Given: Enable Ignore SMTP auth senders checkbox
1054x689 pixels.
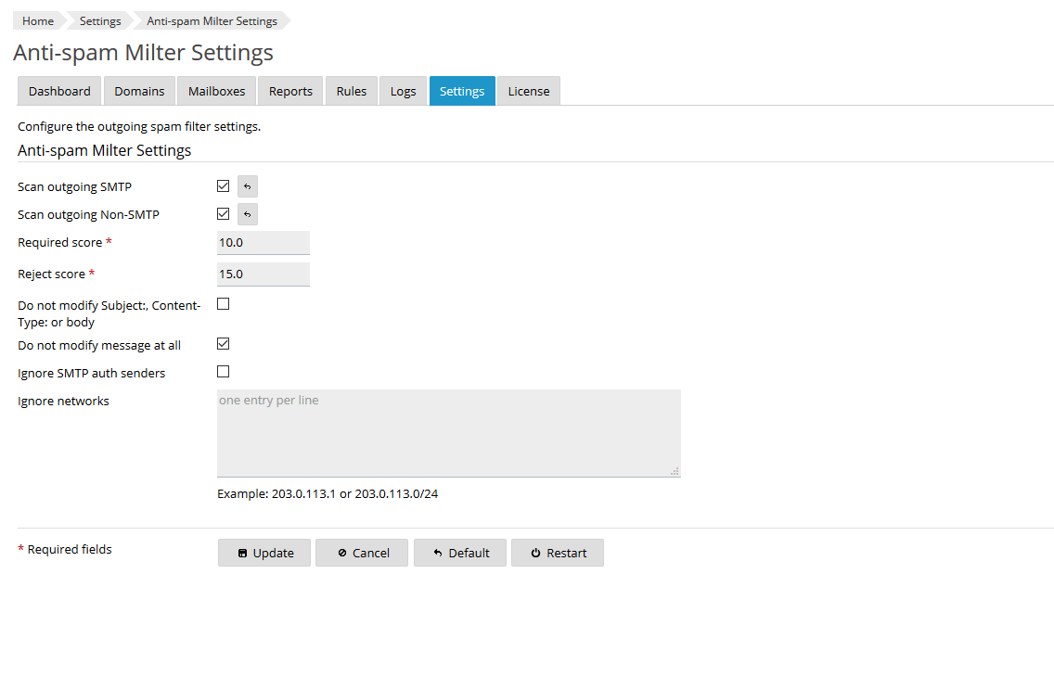Looking at the screenshot, I should (223, 372).
